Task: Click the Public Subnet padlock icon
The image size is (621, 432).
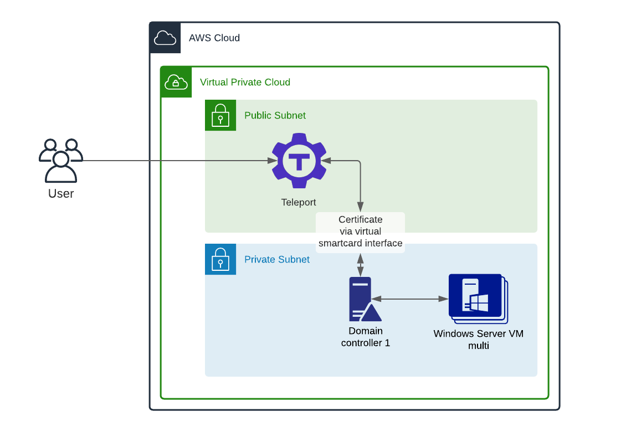Action: 220,115
